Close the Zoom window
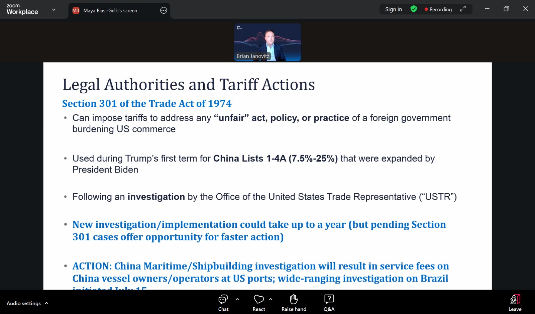 point(526,9)
